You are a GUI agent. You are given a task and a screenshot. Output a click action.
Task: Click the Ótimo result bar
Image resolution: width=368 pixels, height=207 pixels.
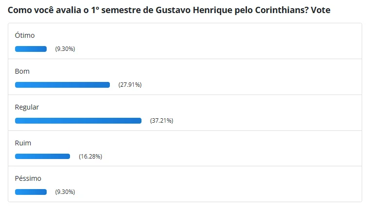pos(31,49)
